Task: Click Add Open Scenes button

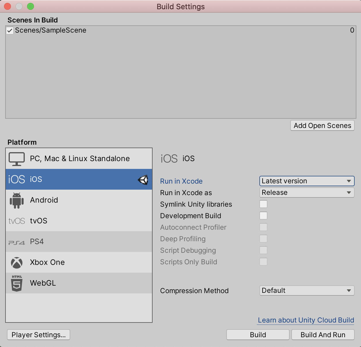Action: [322, 126]
